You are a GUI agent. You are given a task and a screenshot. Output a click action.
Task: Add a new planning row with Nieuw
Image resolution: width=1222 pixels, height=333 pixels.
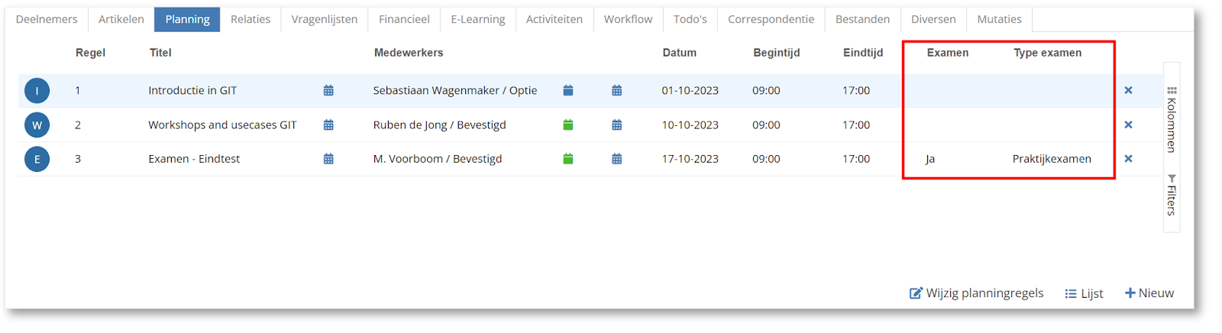pos(1149,293)
